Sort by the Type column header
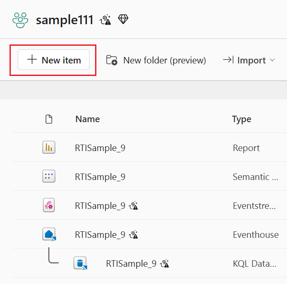Image resolution: width=287 pixels, height=284 pixels. (x=242, y=120)
